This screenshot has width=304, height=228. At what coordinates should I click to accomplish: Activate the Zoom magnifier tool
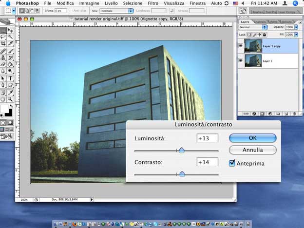tap(10, 99)
